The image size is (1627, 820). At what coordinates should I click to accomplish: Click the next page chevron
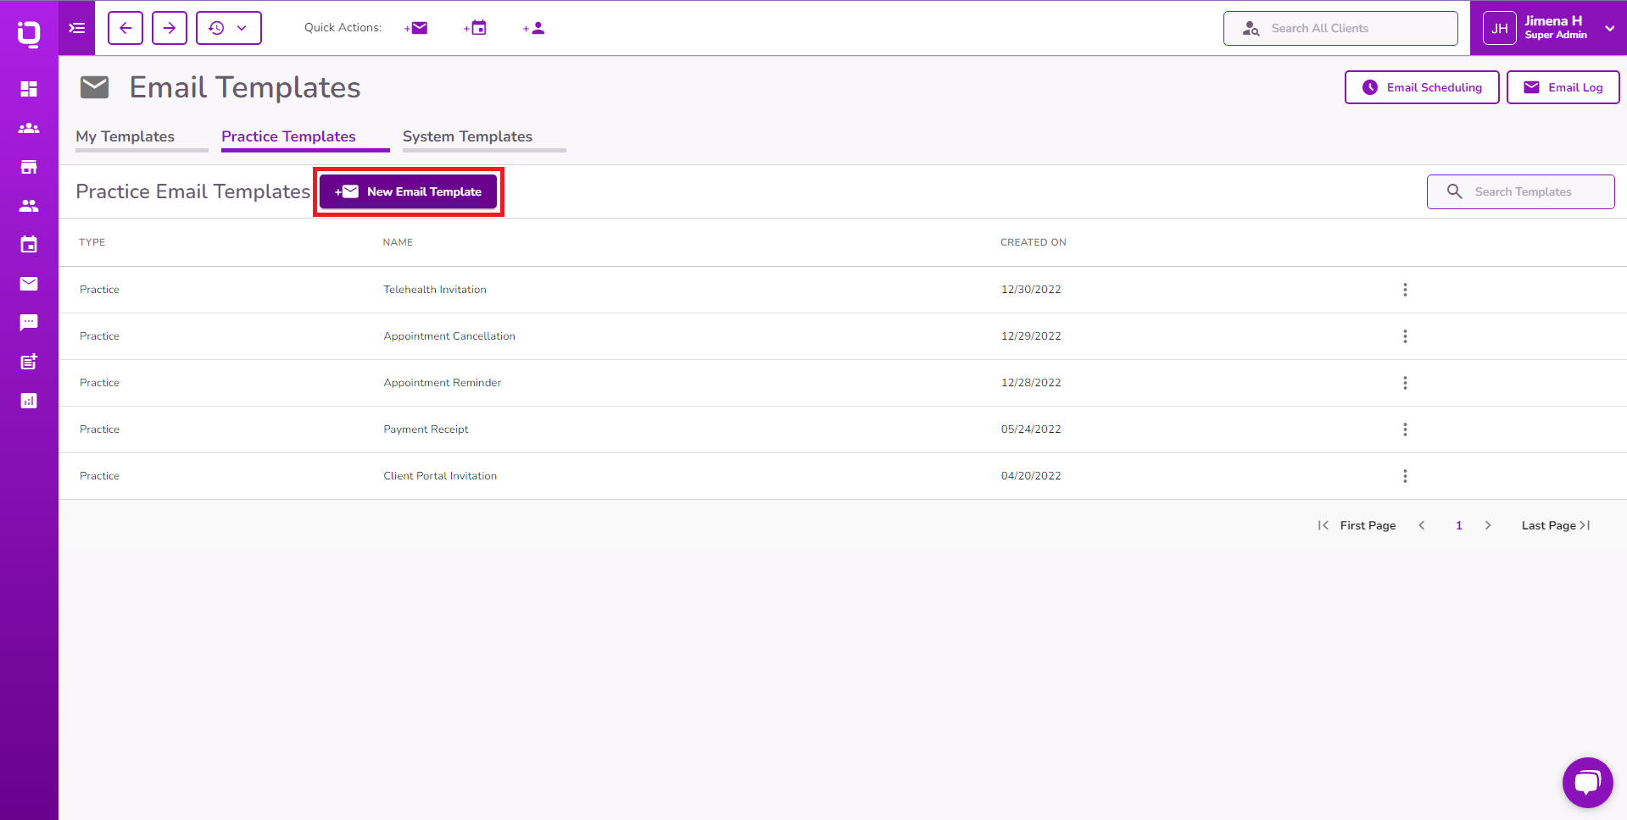(x=1488, y=525)
